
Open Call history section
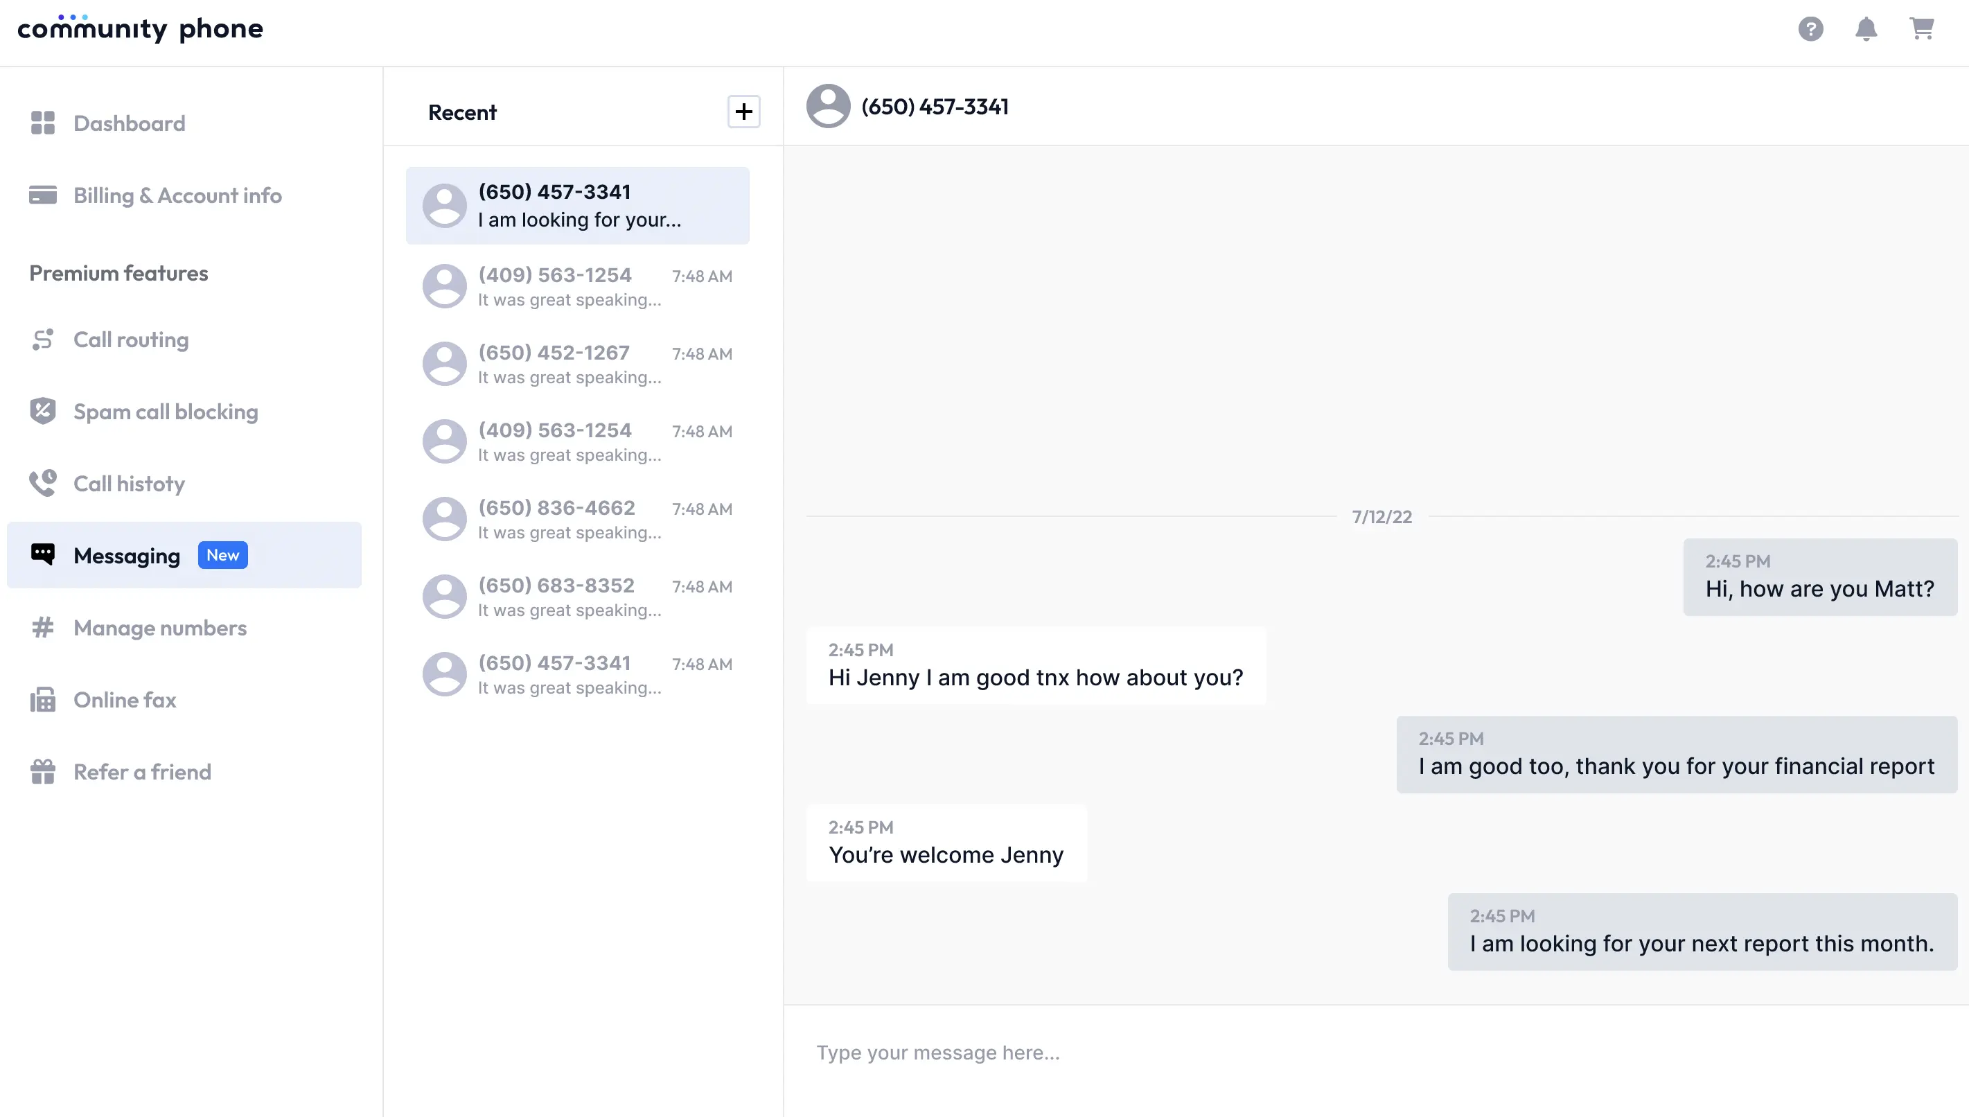point(129,484)
